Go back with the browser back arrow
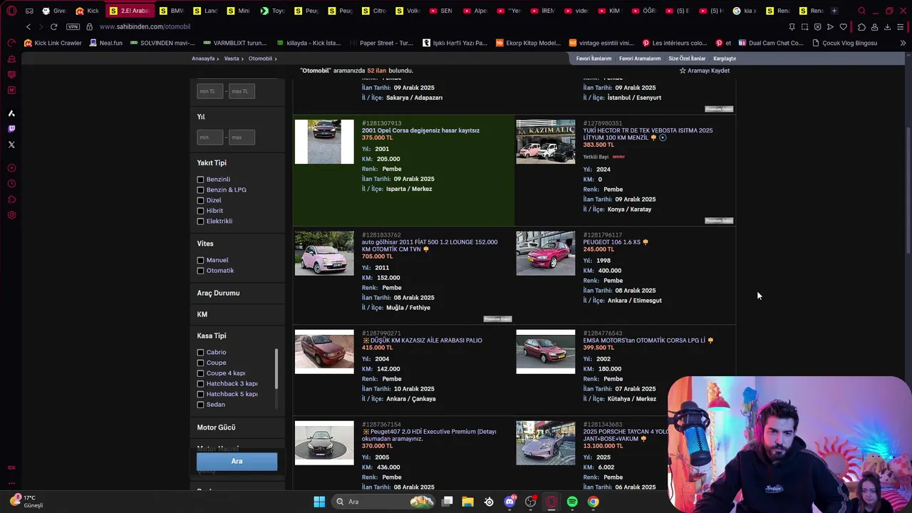The width and height of the screenshot is (912, 513). (28, 26)
